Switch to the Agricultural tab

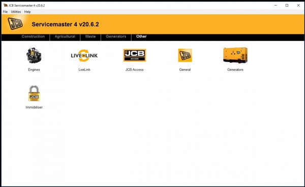pos(65,36)
